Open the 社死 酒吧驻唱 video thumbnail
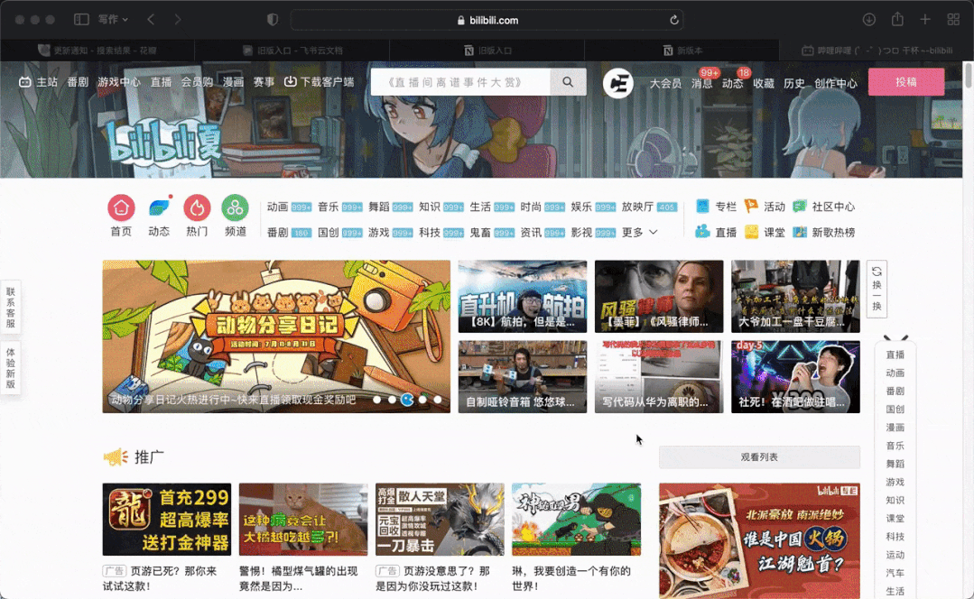 click(x=796, y=377)
